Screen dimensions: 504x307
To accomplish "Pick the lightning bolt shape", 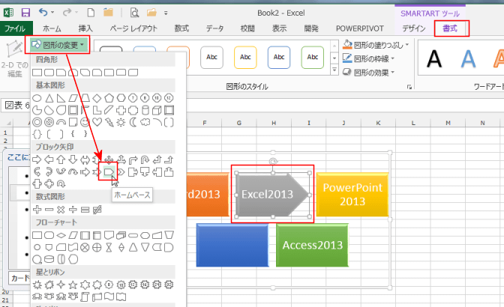I will [x=109, y=122].
